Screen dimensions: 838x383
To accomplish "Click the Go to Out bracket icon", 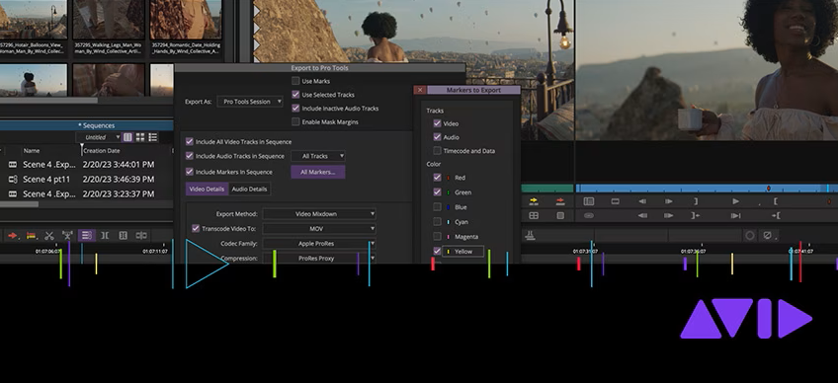I will 696,216.
